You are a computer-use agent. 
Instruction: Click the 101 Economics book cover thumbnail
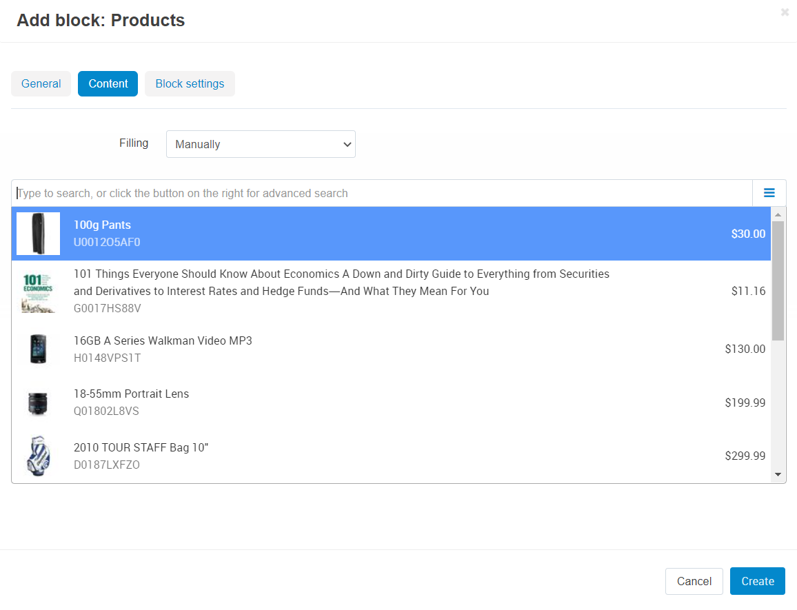pyautogui.click(x=38, y=292)
